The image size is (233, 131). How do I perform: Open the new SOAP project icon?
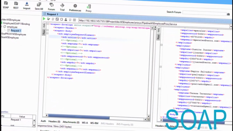(x=6, y=3)
